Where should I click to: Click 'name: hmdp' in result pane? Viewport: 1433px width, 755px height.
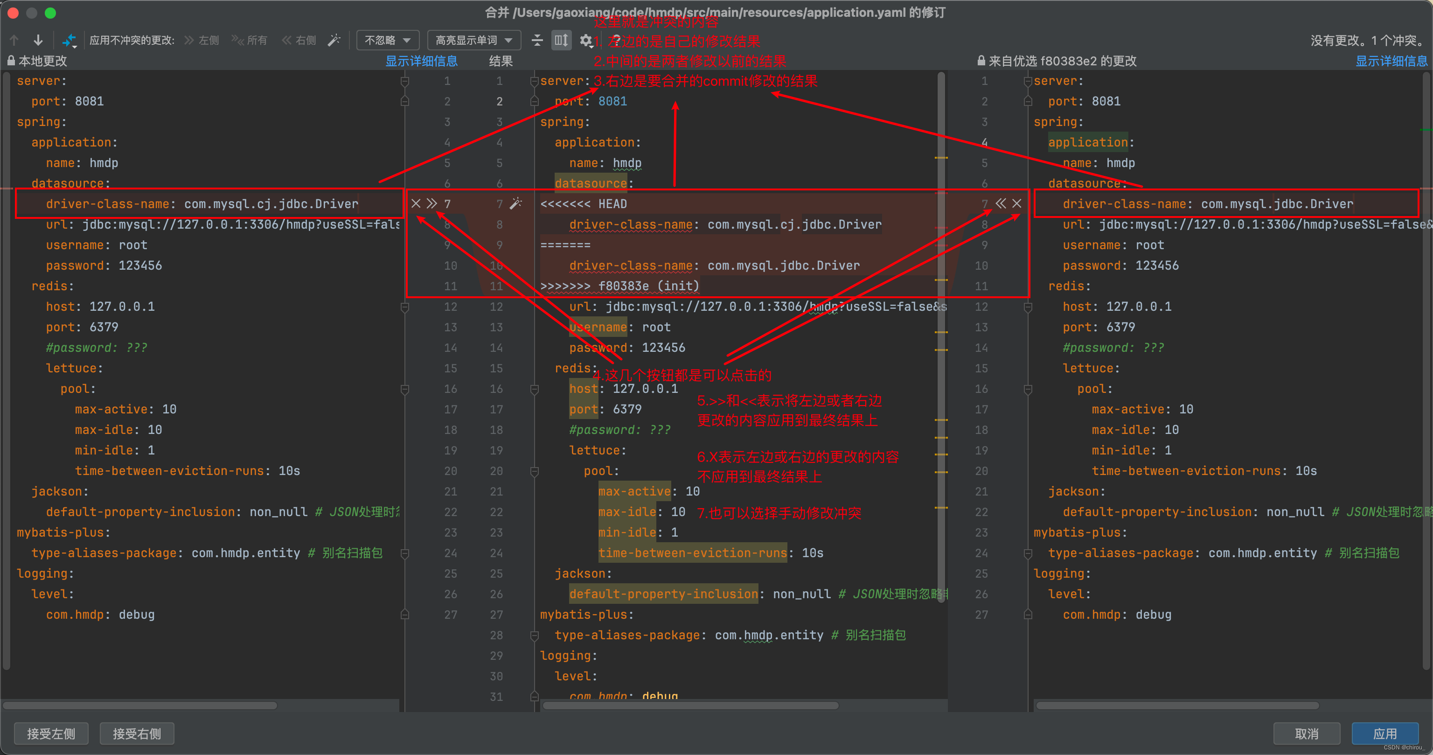[605, 163]
